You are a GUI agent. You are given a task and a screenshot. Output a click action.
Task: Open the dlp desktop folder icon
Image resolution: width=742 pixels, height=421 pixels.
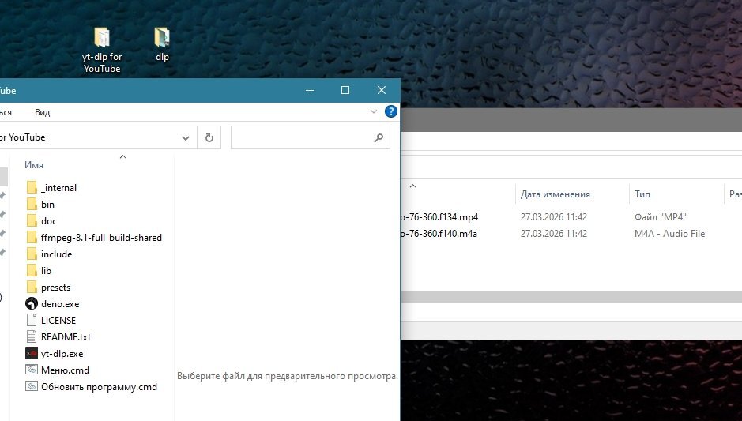[162, 37]
